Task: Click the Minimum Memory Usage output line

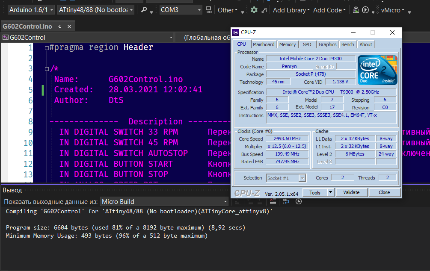Action: (x=107, y=236)
